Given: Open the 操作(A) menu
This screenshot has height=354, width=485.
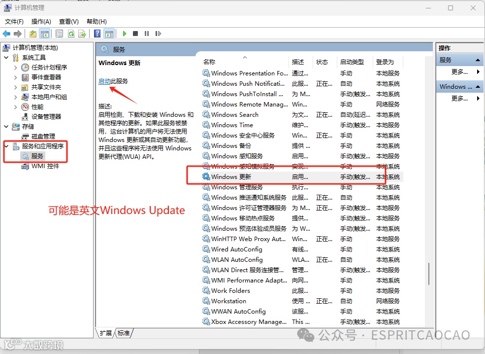Looking at the screenshot, I should [x=41, y=21].
